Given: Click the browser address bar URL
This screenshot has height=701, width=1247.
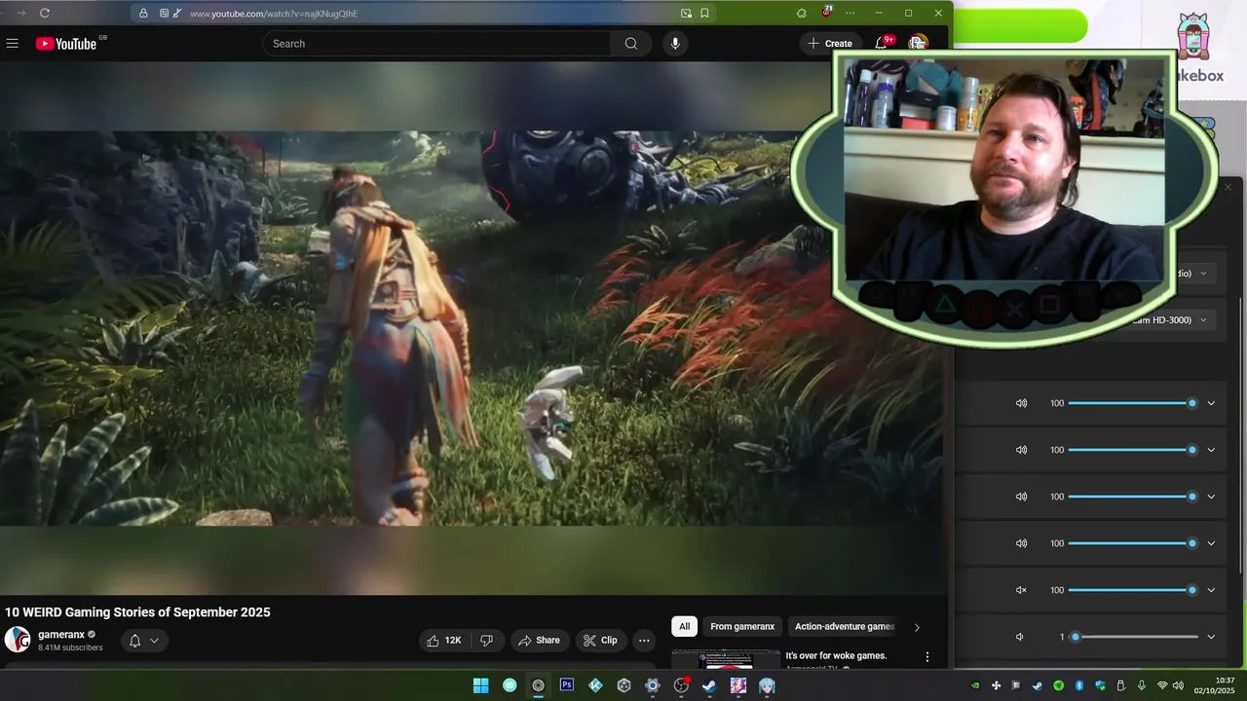Looking at the screenshot, I should point(274,14).
